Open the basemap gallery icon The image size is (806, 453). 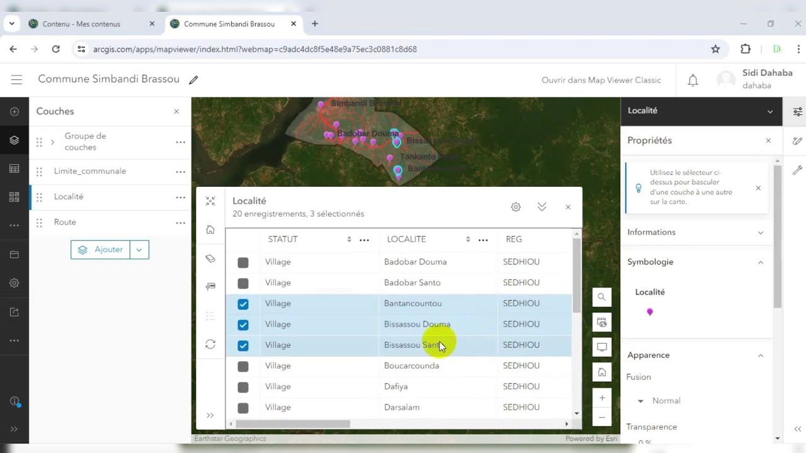click(14, 197)
